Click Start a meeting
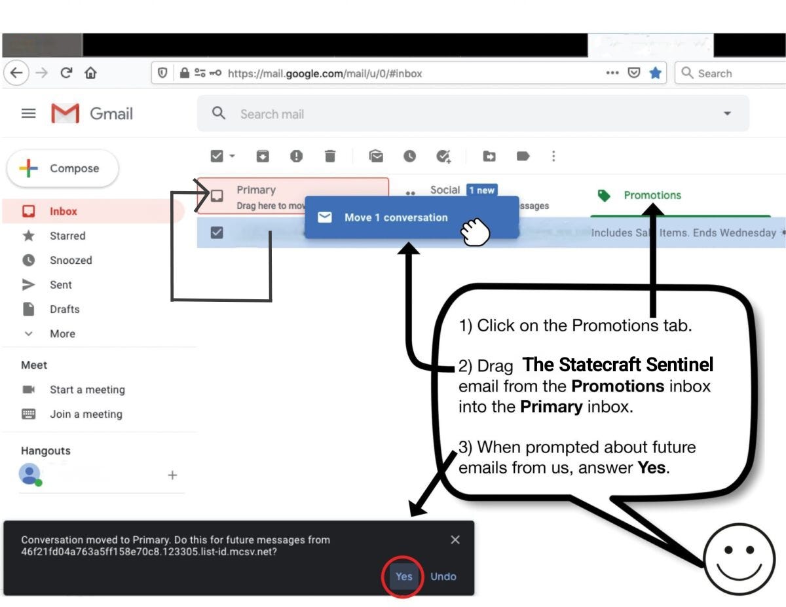 click(x=87, y=390)
